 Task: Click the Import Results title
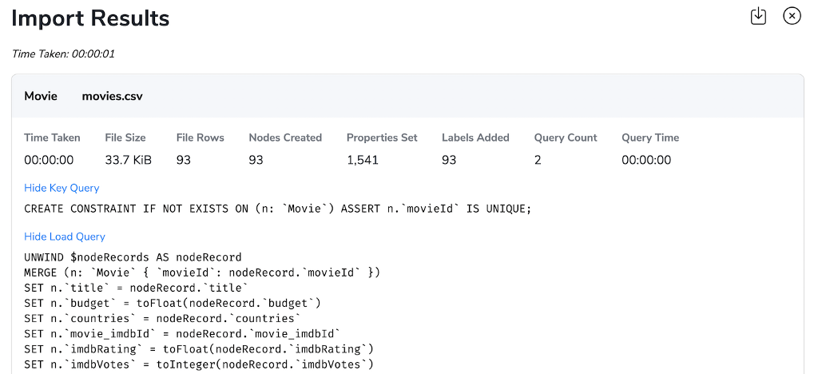91,18
